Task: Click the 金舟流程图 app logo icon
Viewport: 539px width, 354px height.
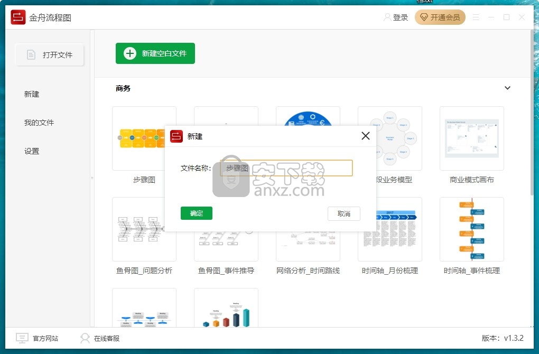Action: point(18,17)
